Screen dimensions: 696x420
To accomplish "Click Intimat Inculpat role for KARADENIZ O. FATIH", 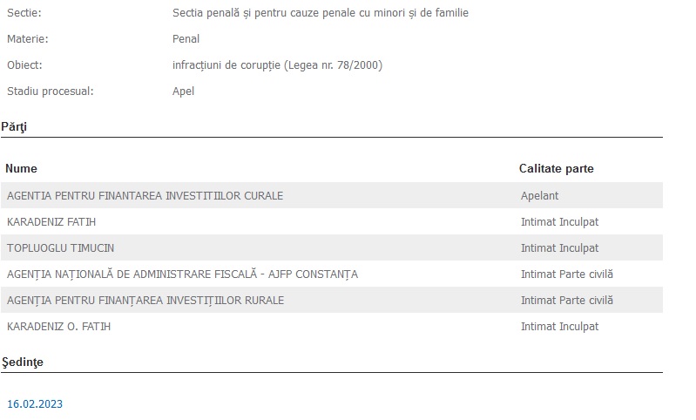I will [559, 327].
